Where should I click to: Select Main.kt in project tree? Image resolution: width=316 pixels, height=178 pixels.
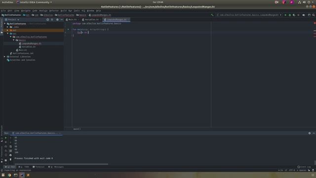click(x=23, y=50)
